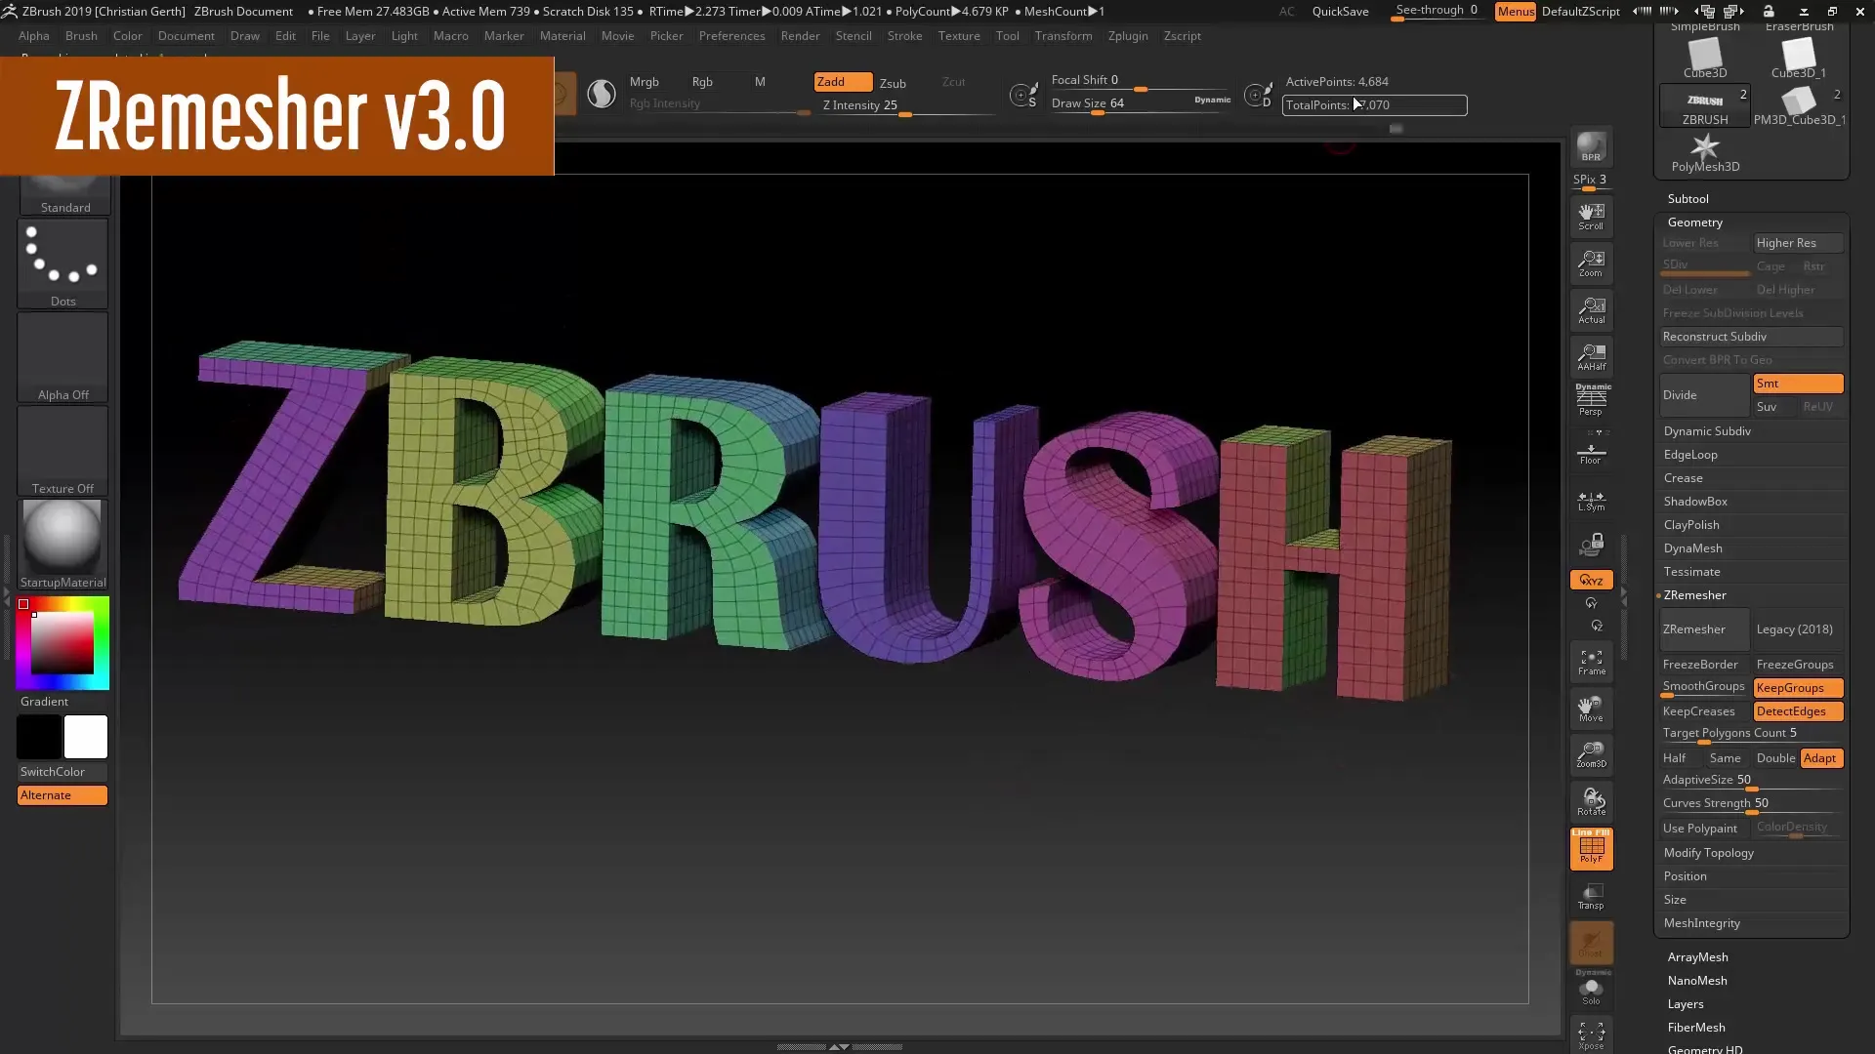Adjust the Z Intensity slider
The width and height of the screenshot is (1875, 1054).
tap(908, 105)
